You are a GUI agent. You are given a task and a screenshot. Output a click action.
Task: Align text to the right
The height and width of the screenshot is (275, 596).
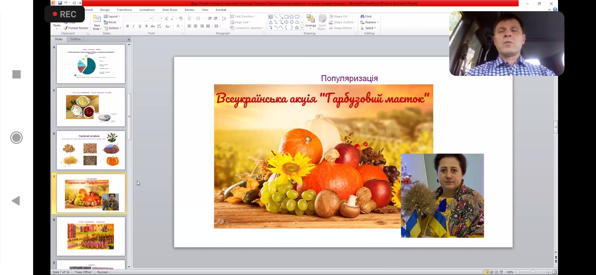click(x=202, y=26)
